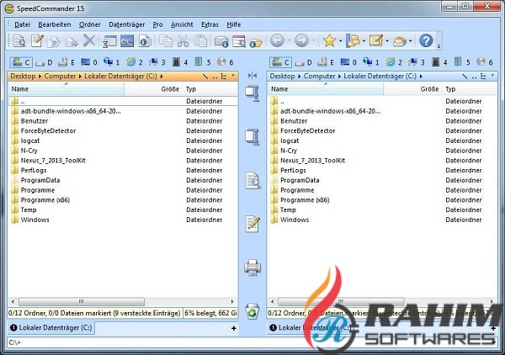
Task: Go to root with left pane backslash button
Action: pos(205,77)
